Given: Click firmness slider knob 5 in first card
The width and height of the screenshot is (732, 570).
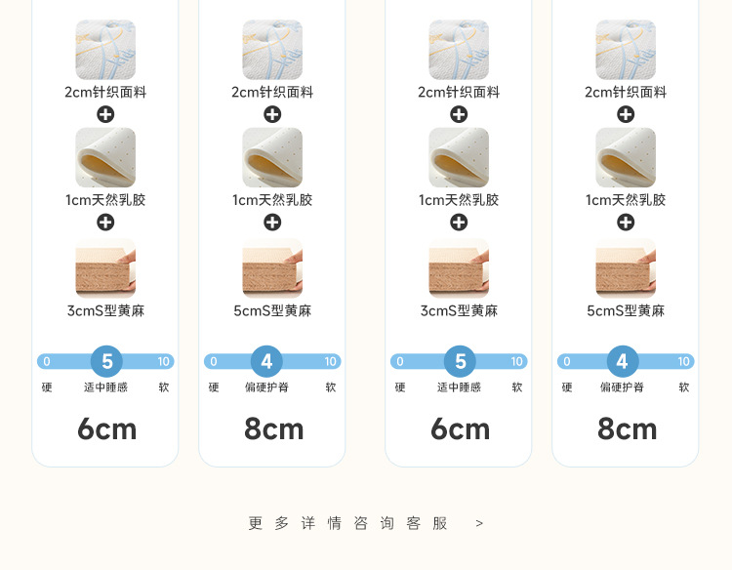Looking at the screenshot, I should (107, 361).
